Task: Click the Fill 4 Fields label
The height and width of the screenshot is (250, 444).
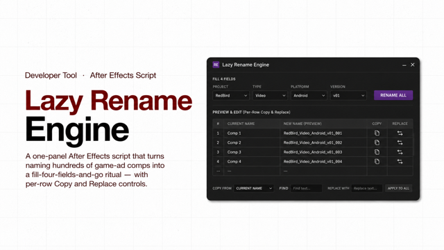Action: [224, 79]
